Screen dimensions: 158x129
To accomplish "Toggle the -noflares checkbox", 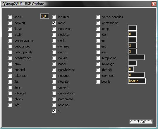I will 54,46.
